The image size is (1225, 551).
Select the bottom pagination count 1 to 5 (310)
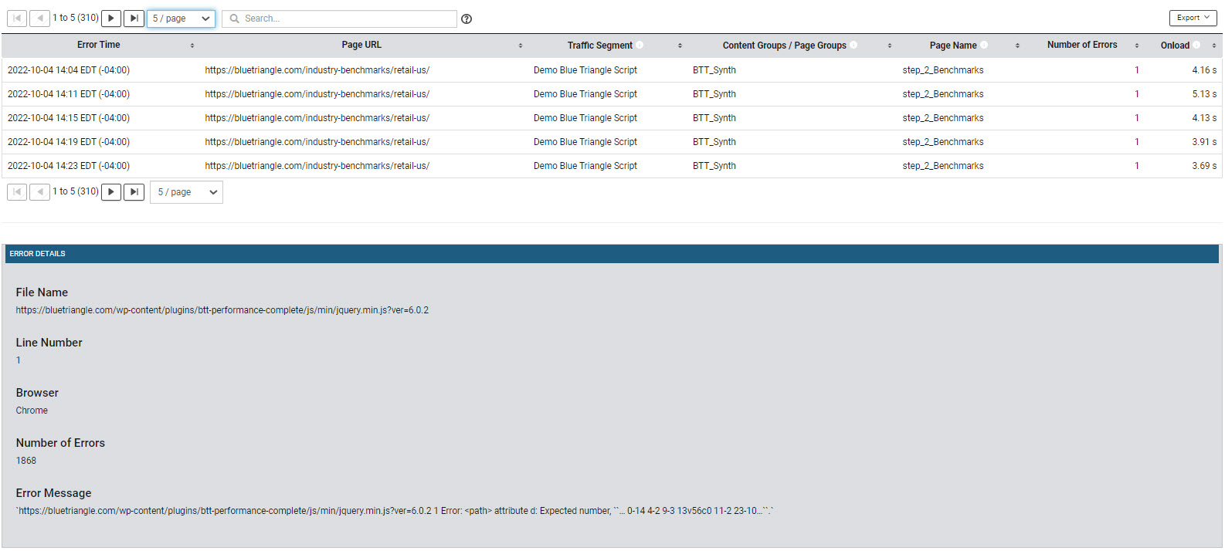(x=76, y=191)
